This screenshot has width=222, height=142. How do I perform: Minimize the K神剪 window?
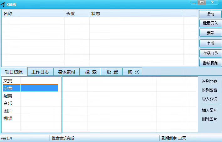(x=194, y=3)
